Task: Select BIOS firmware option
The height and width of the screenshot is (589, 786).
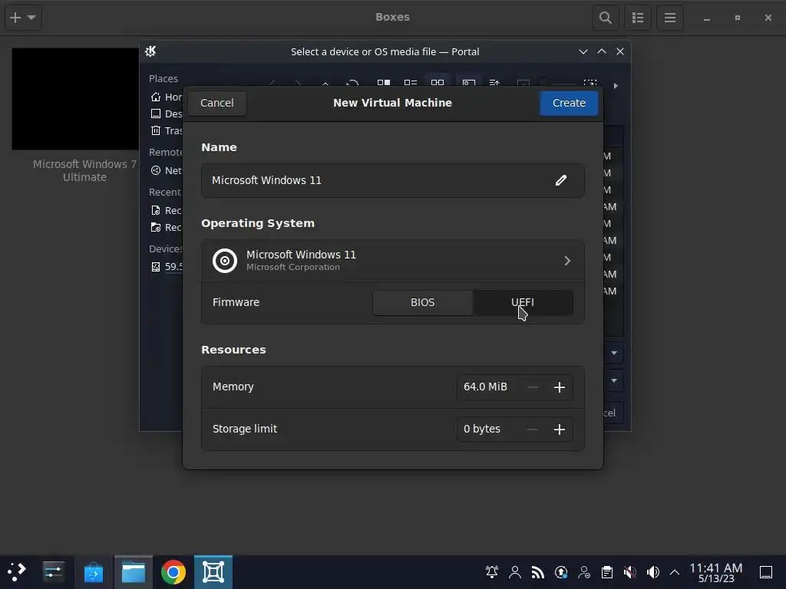Action: point(423,302)
